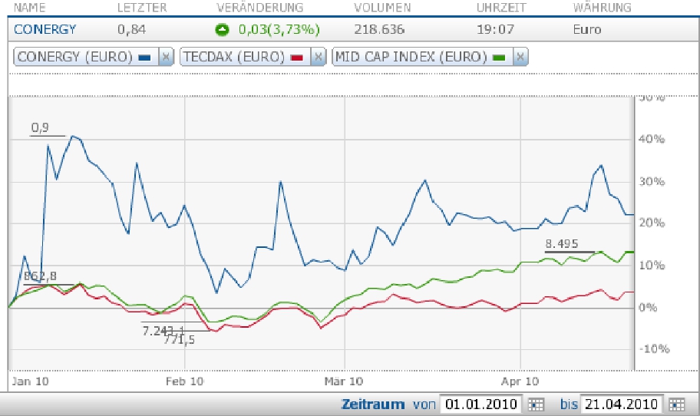Click the 10% y-axis label

652,266
